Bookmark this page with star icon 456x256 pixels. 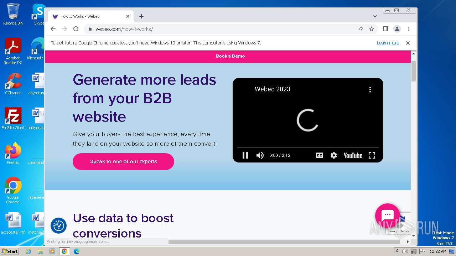tap(372, 29)
